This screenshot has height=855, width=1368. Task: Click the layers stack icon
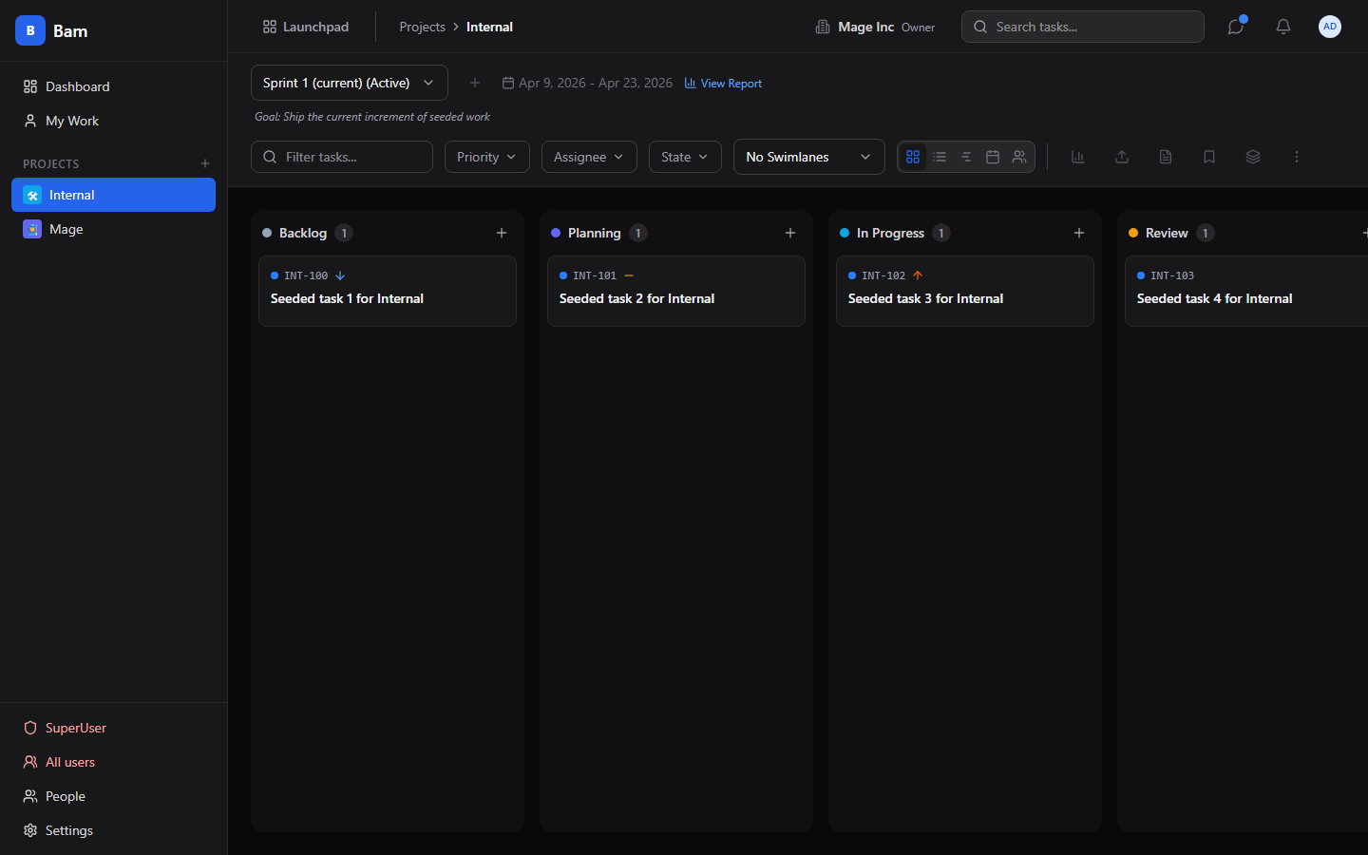[1253, 157]
